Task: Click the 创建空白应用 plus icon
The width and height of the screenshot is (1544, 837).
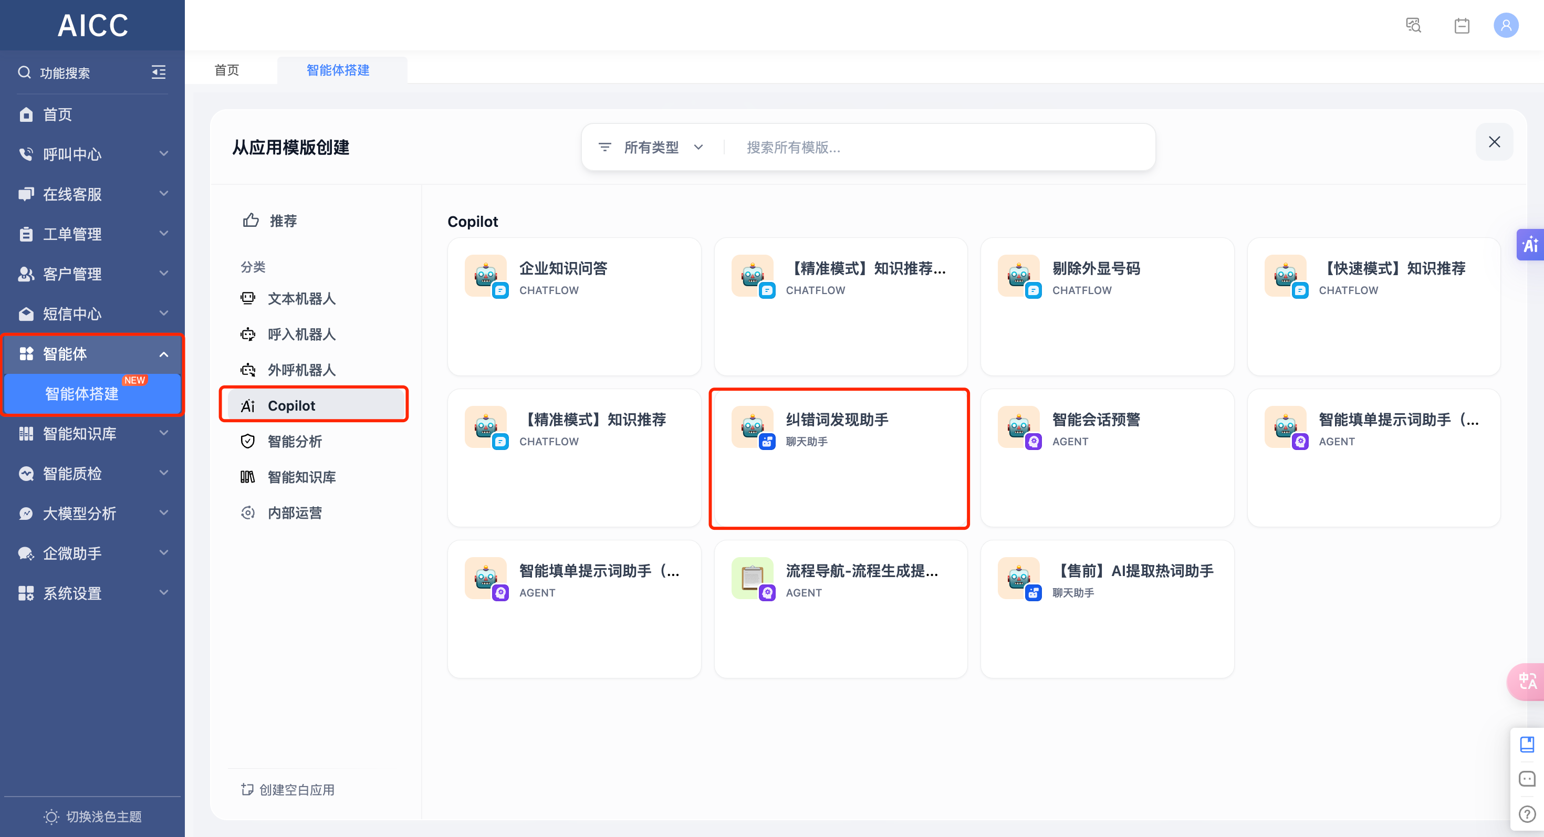Action: pos(247,790)
